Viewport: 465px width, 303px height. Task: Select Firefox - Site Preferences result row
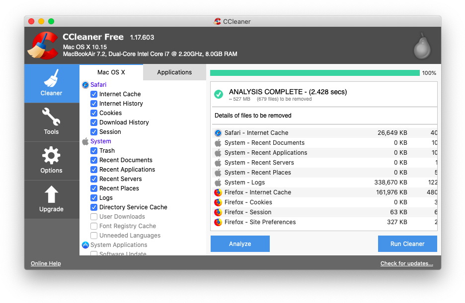click(x=324, y=222)
